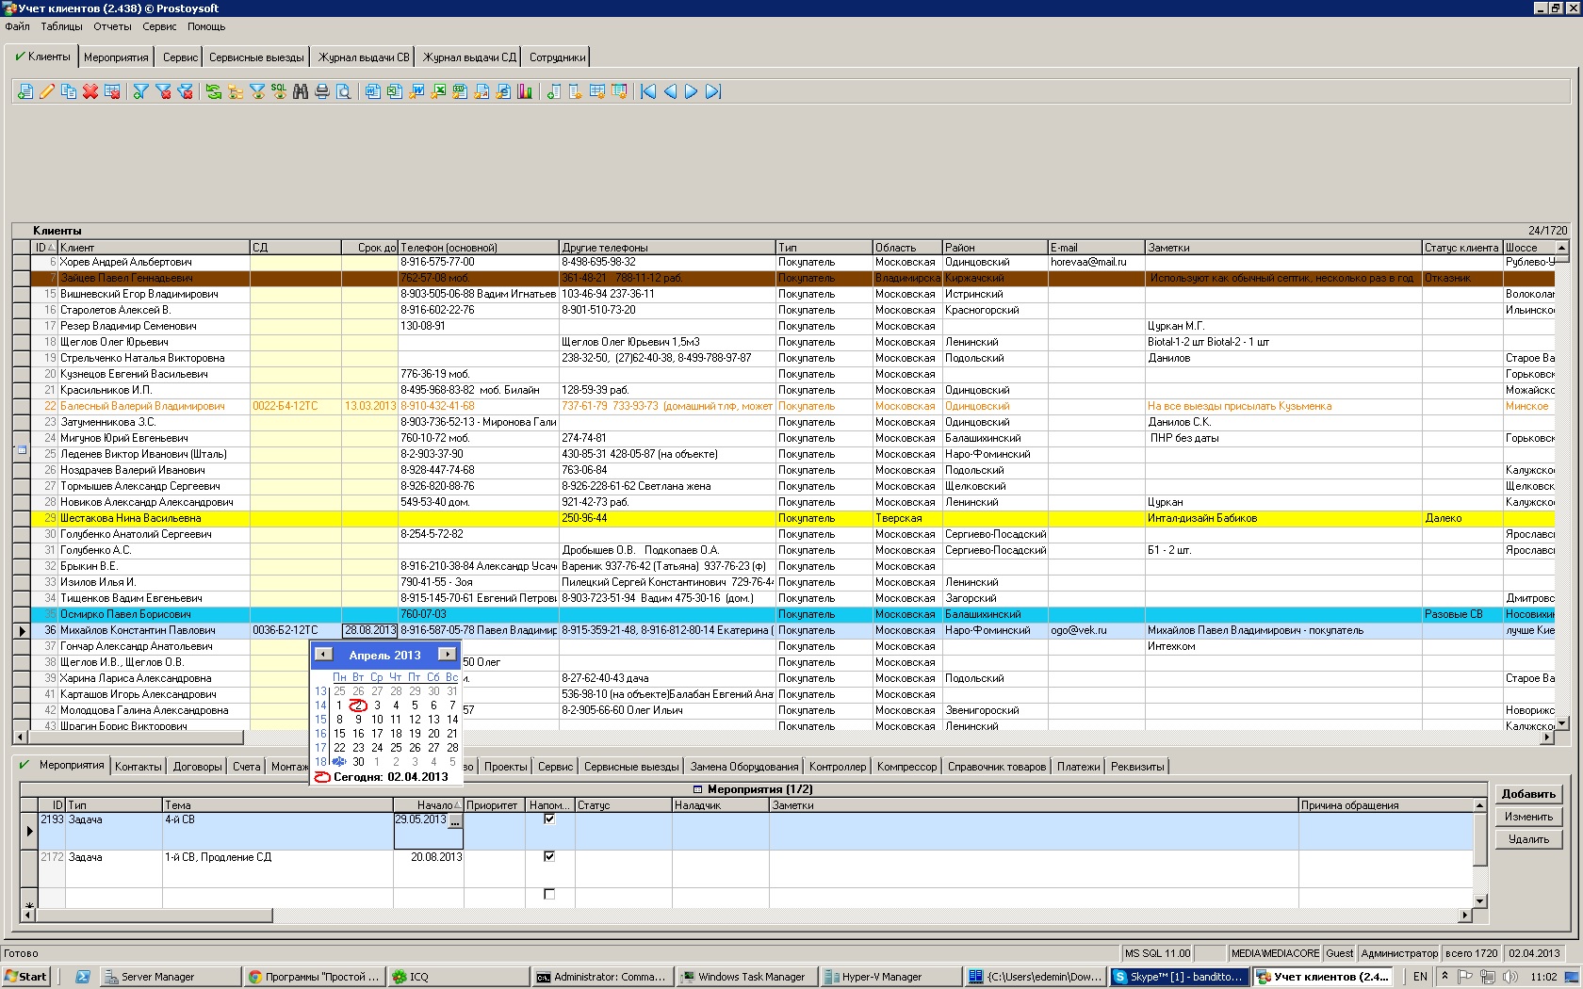Click the Удалить button

[1528, 839]
